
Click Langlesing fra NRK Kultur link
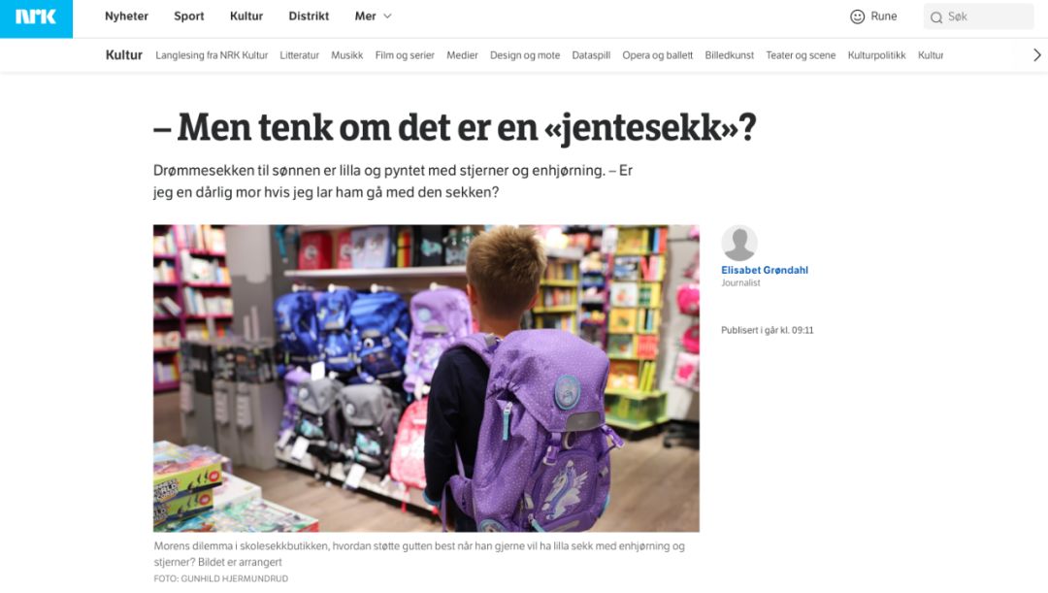pyautogui.click(x=212, y=55)
